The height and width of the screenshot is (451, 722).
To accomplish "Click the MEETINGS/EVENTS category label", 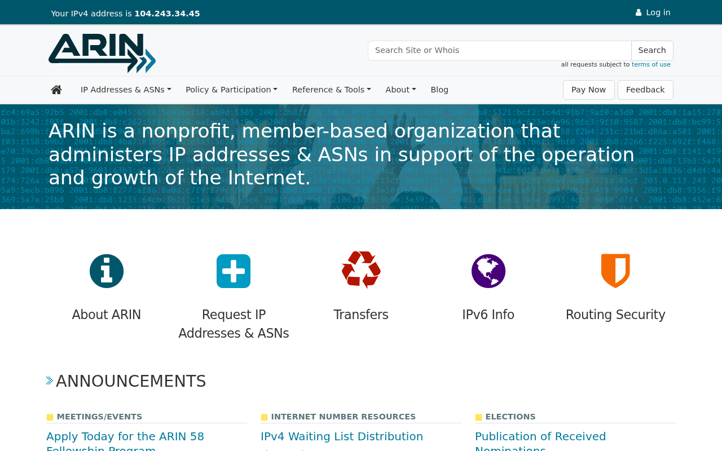I will pos(99,417).
